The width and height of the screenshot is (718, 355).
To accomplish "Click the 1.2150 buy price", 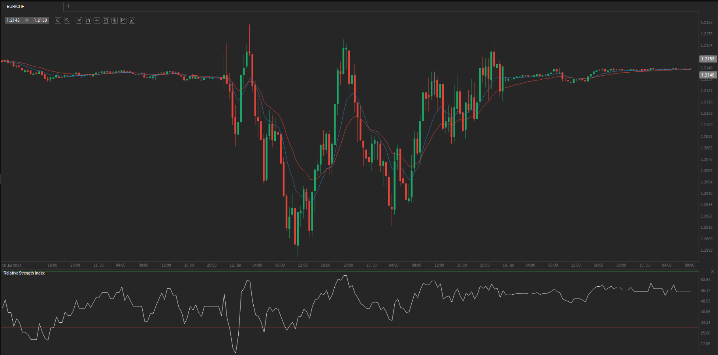I will [x=40, y=20].
